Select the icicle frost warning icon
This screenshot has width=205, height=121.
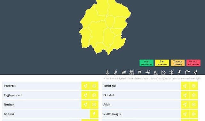[x=140, y=72]
